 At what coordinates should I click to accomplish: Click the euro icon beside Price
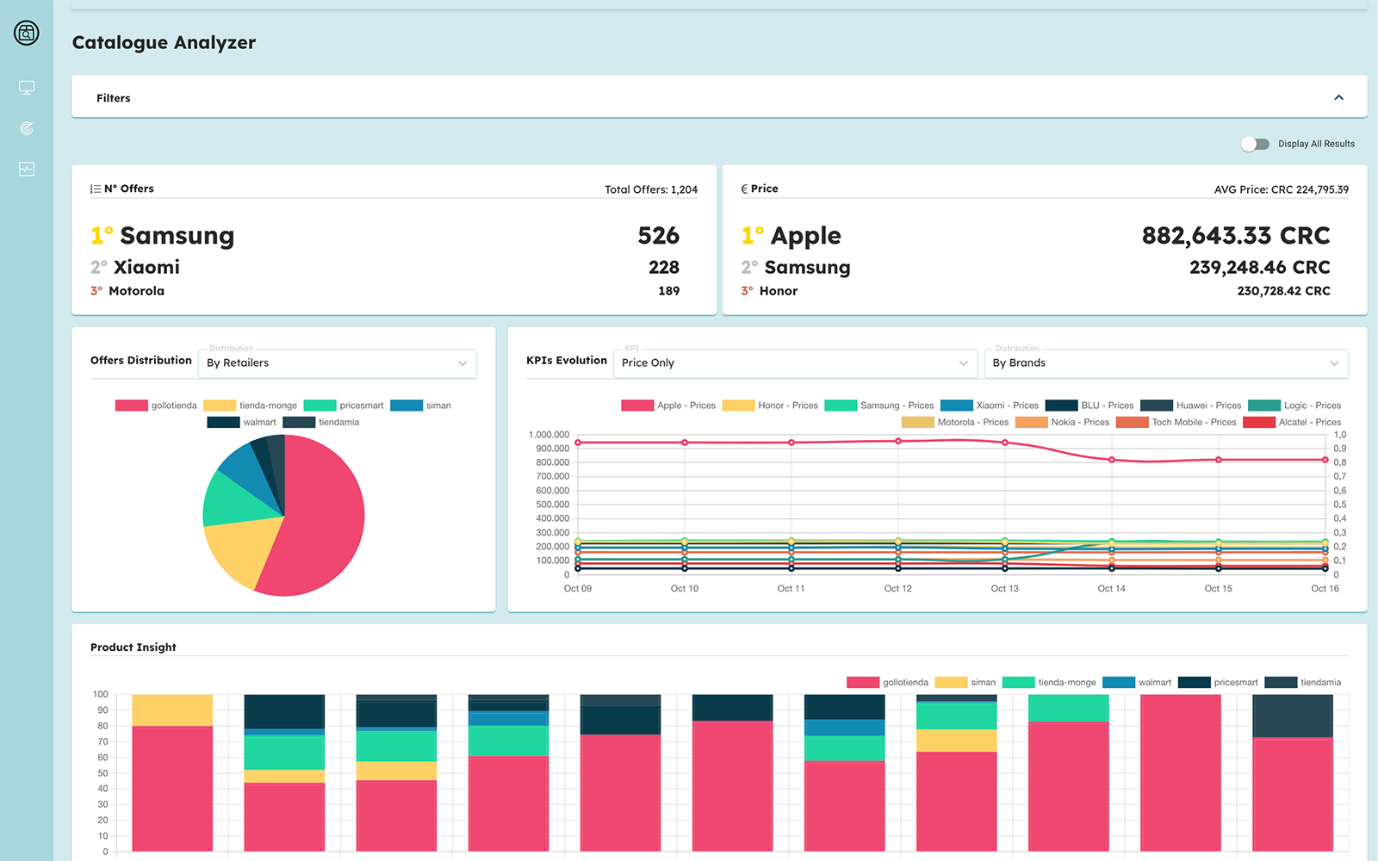[744, 189]
